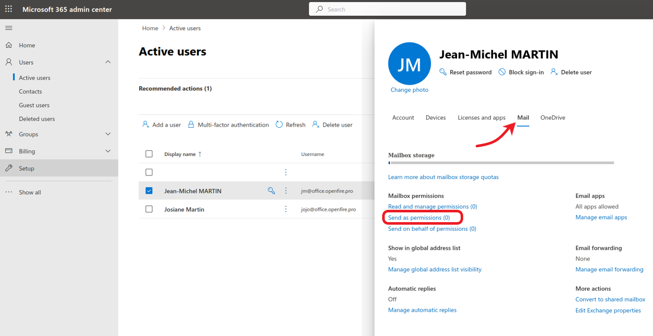653x336 pixels.
Task: Click the Users person icon in sidebar
Action: tap(9, 62)
